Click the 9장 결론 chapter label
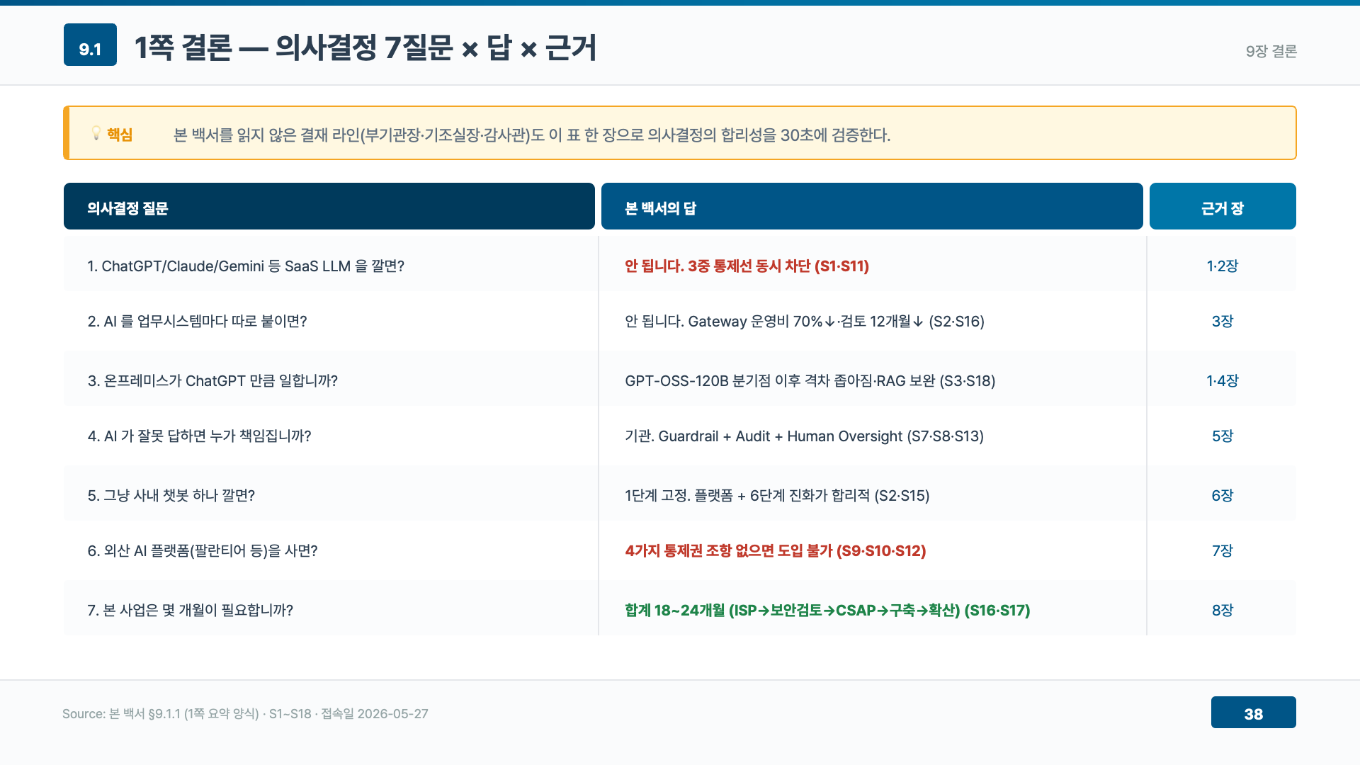Image resolution: width=1360 pixels, height=765 pixels. [x=1271, y=51]
